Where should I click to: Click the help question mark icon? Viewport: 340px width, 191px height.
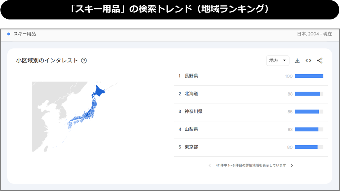click(84, 61)
